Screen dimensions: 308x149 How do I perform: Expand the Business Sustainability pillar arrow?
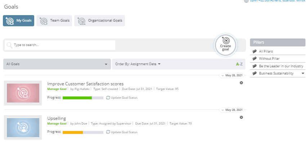coord(303,73)
